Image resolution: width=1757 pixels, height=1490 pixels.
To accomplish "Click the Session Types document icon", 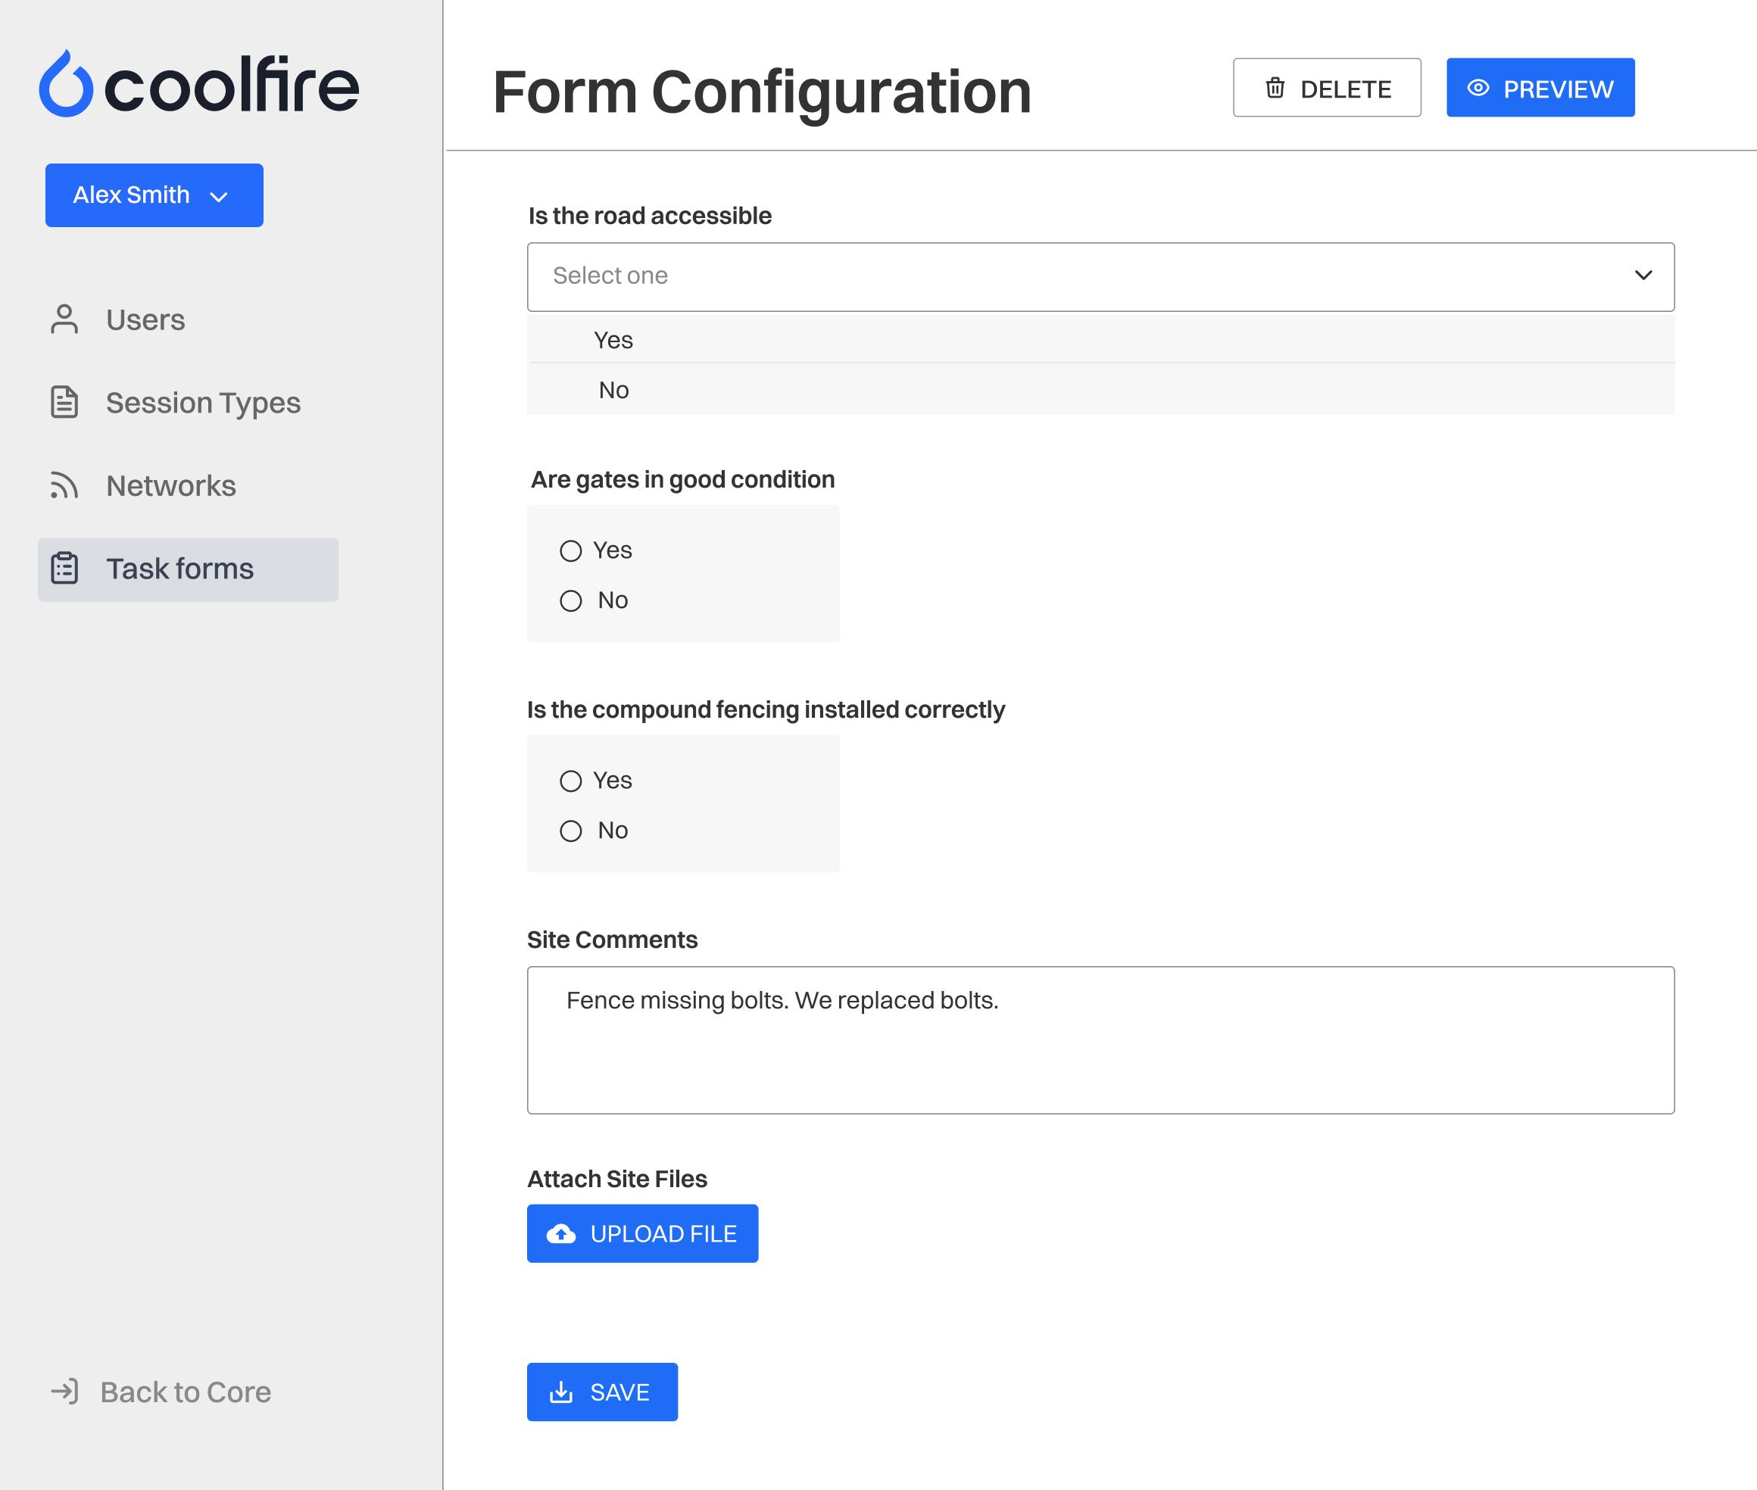I will pyautogui.click(x=64, y=402).
